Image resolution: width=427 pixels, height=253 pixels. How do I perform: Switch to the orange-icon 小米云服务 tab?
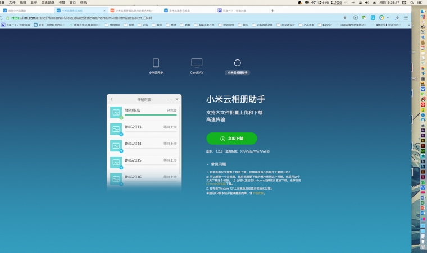click(x=135, y=10)
